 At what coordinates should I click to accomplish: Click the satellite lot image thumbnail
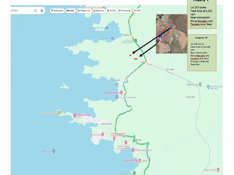tap(171, 34)
